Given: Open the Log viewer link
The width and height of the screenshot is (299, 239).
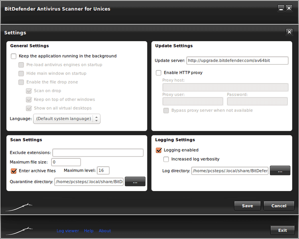Looking at the screenshot, I should (x=68, y=231).
